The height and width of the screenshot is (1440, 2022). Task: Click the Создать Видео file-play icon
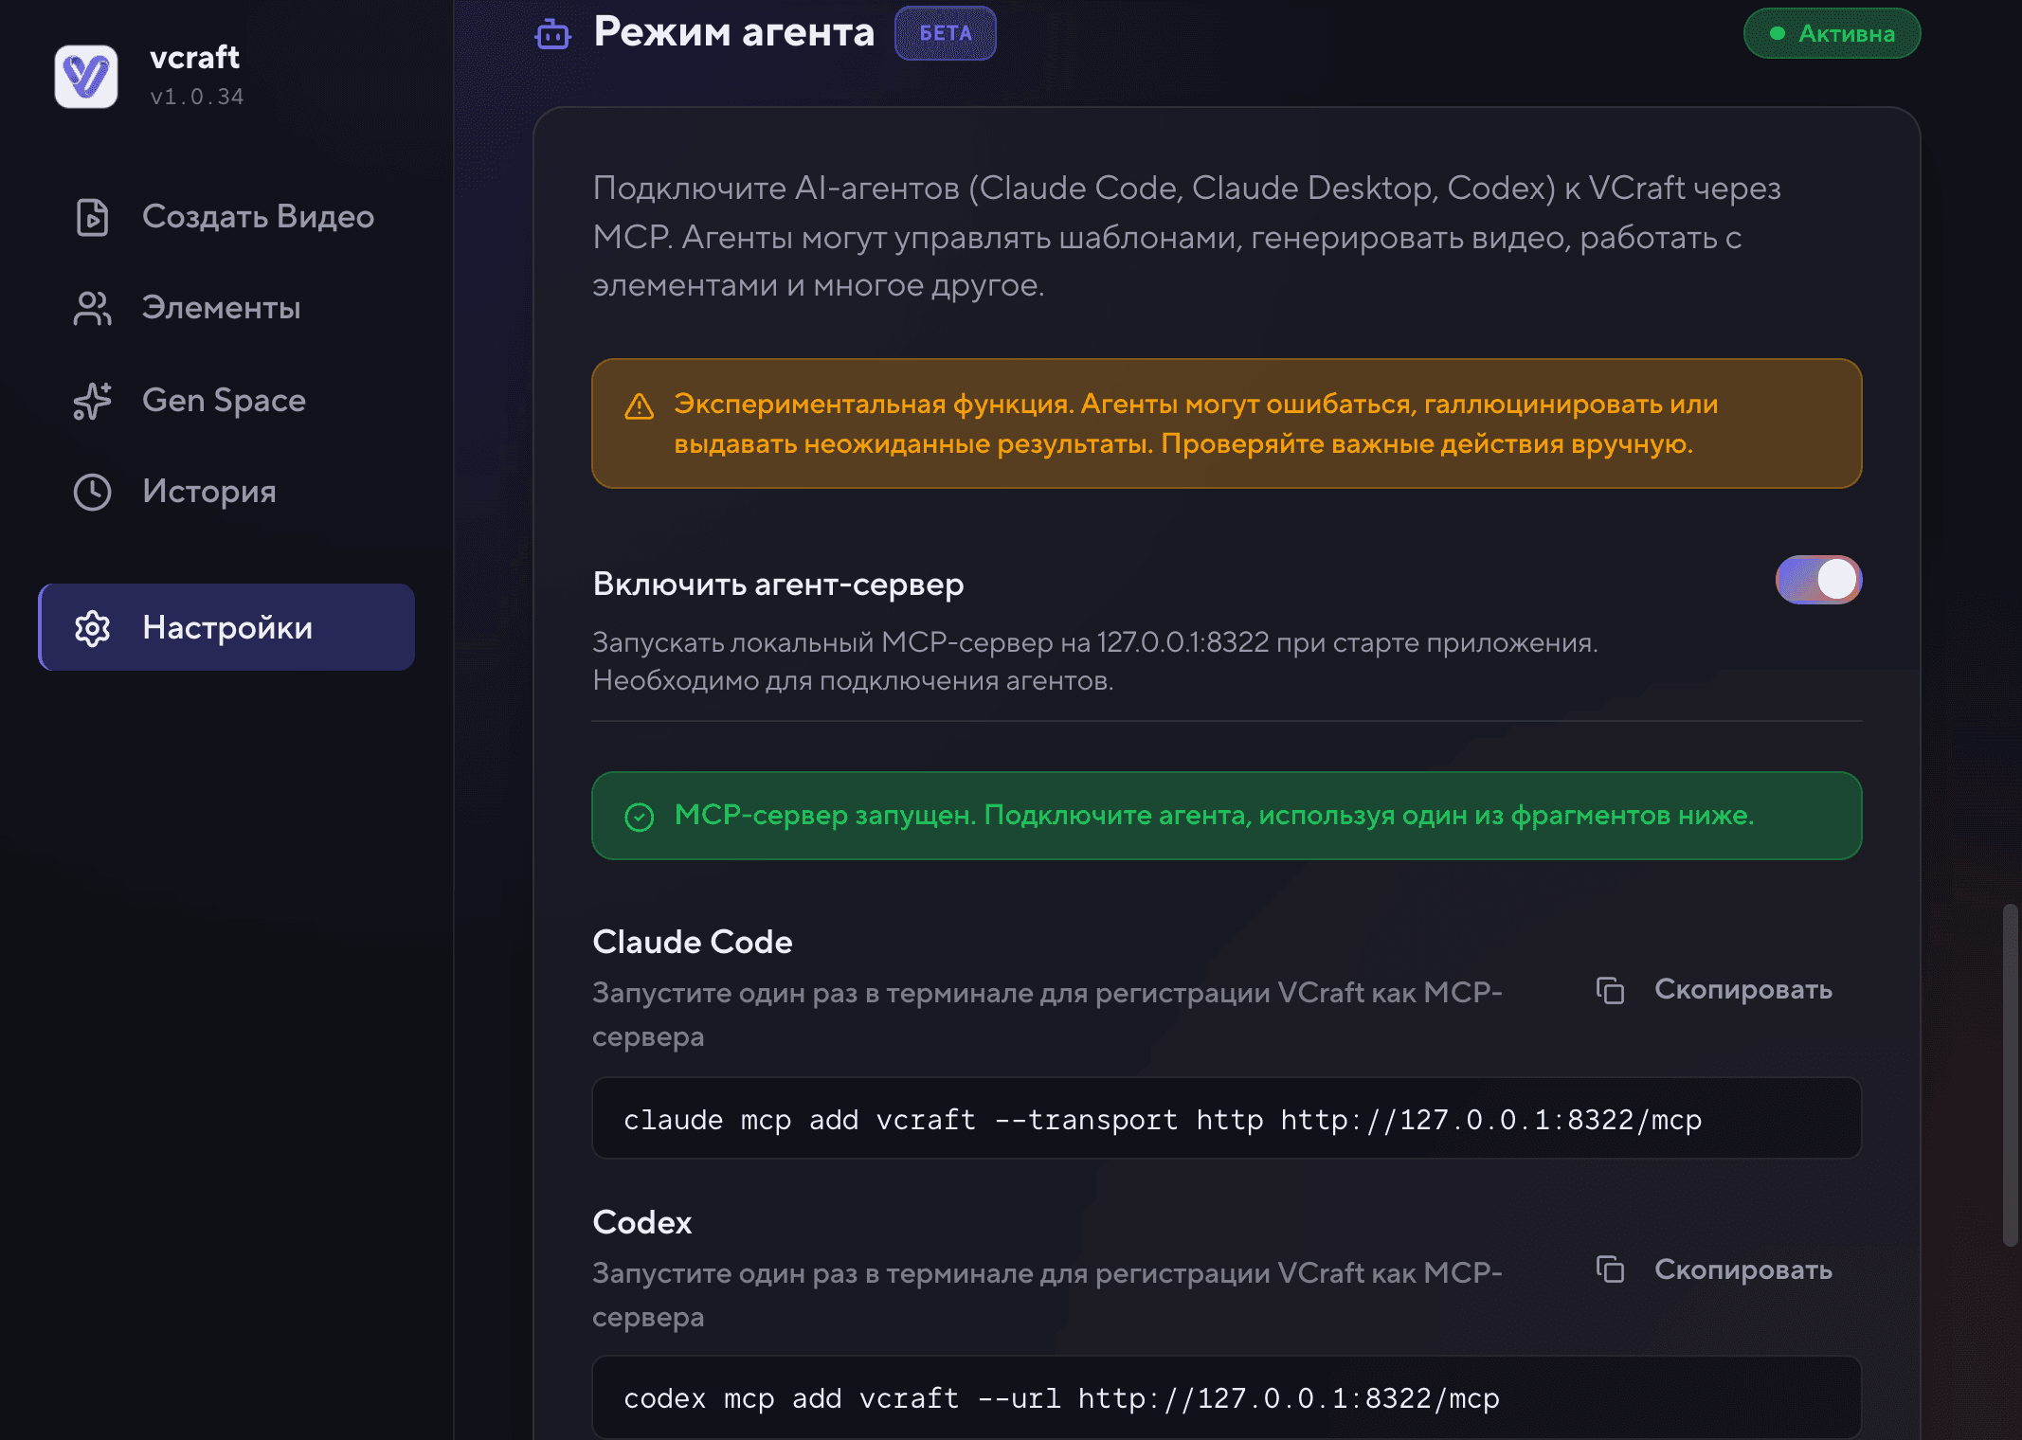click(92, 217)
